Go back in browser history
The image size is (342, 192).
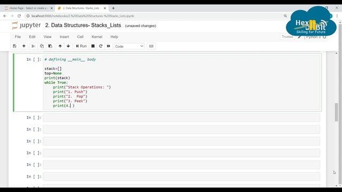click(5, 16)
